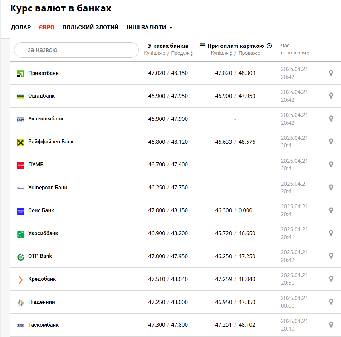Switch to the ДОЛАР tab
Image resolution: width=341 pixels, height=337 pixels.
(21, 28)
